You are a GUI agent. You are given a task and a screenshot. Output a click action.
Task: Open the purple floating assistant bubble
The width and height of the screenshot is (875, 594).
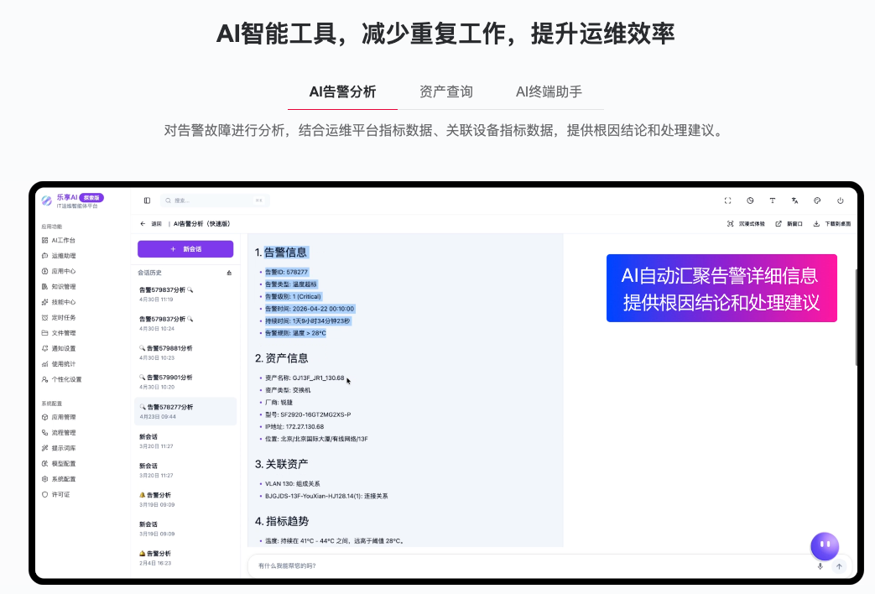click(x=825, y=546)
